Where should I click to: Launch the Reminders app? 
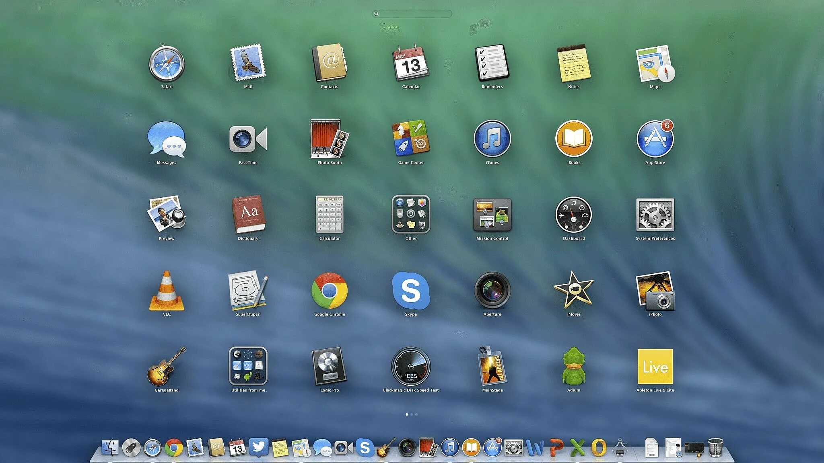492,63
